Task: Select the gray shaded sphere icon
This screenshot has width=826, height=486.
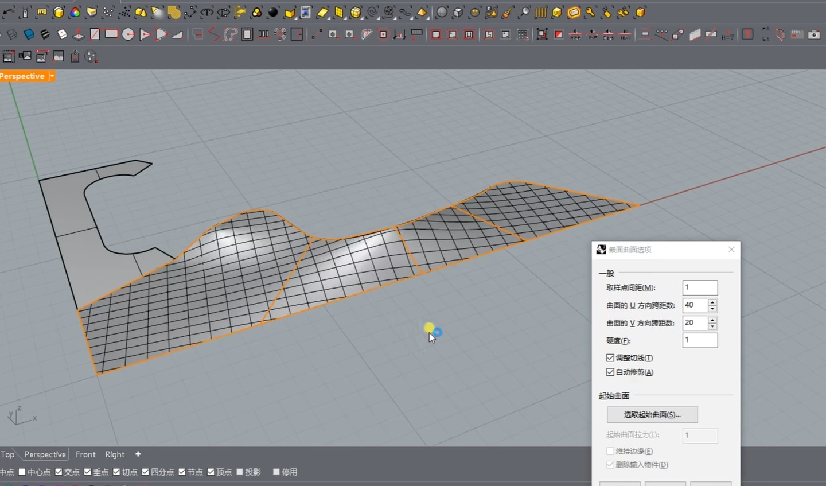Action: click(x=442, y=12)
